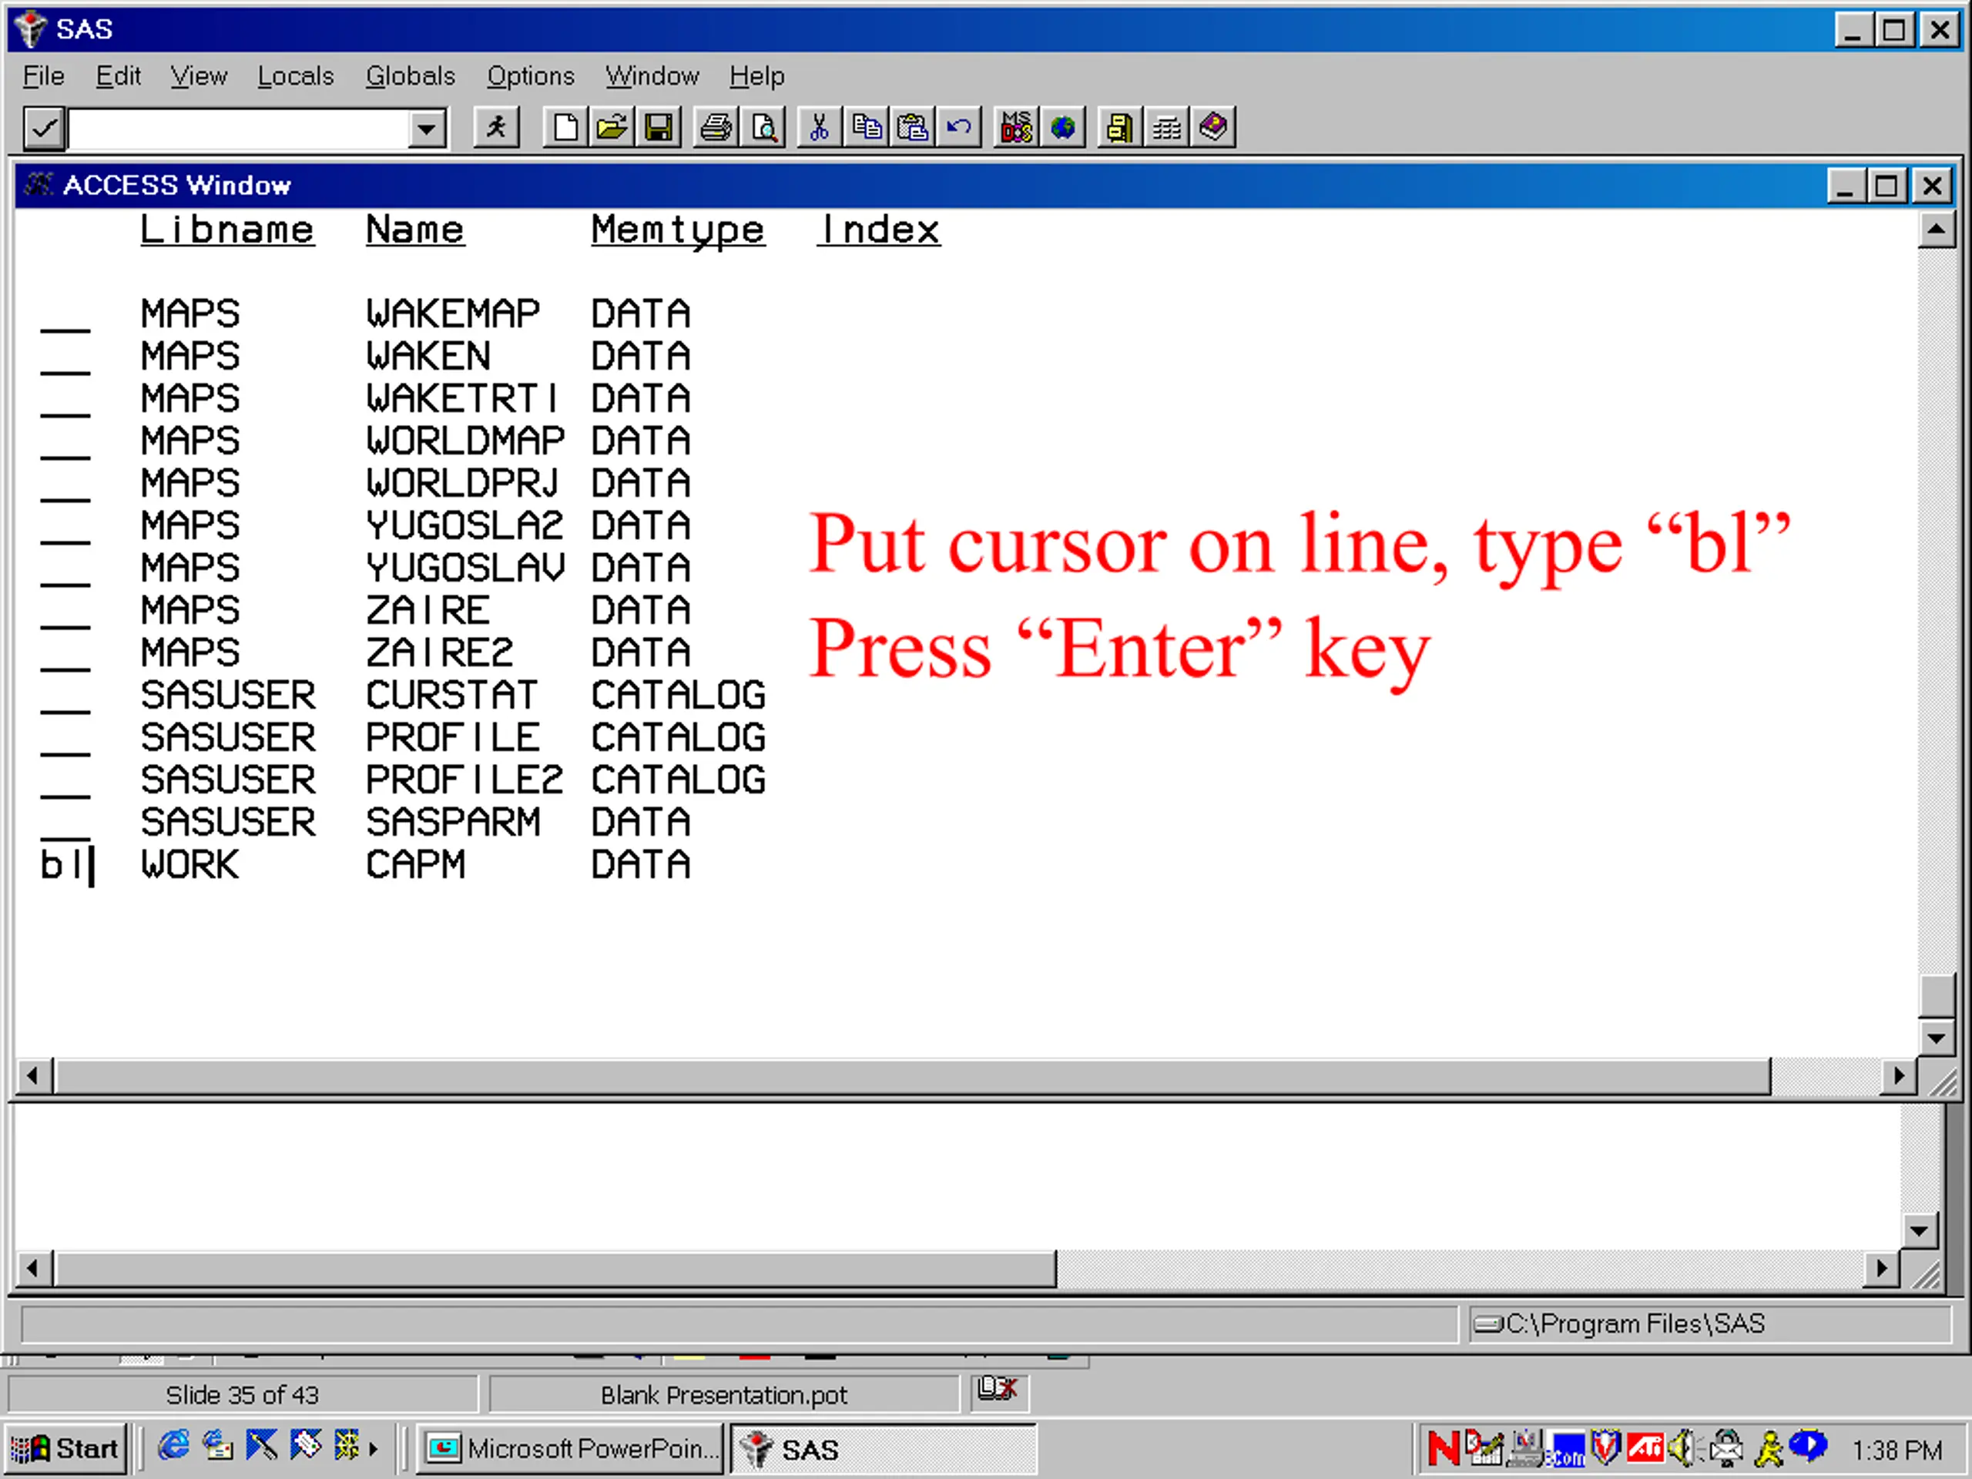Image resolution: width=1972 pixels, height=1479 pixels.
Task: Click ACCESS Window vertical scrollbar down arrow
Action: [1936, 1038]
